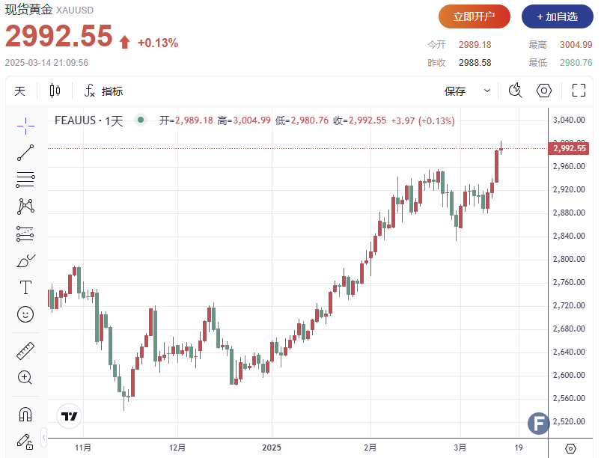Select the ruler measure tool
Image resolution: width=601 pixels, height=458 pixels.
(x=25, y=350)
